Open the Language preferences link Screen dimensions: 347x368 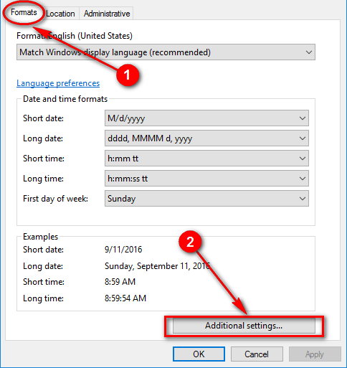pos(58,83)
